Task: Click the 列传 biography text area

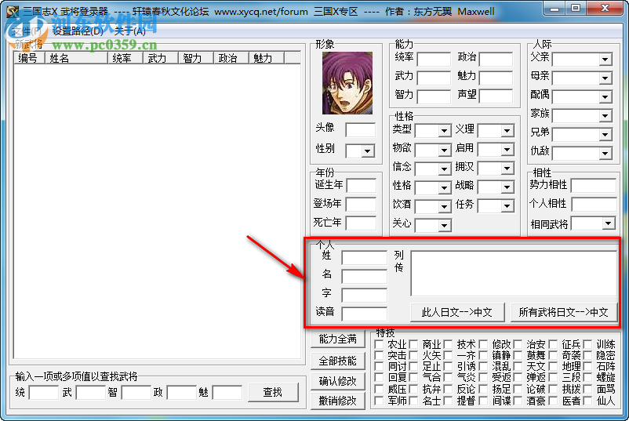Action: pos(514,274)
